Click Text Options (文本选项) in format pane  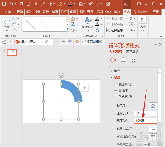[x=132, y=51]
